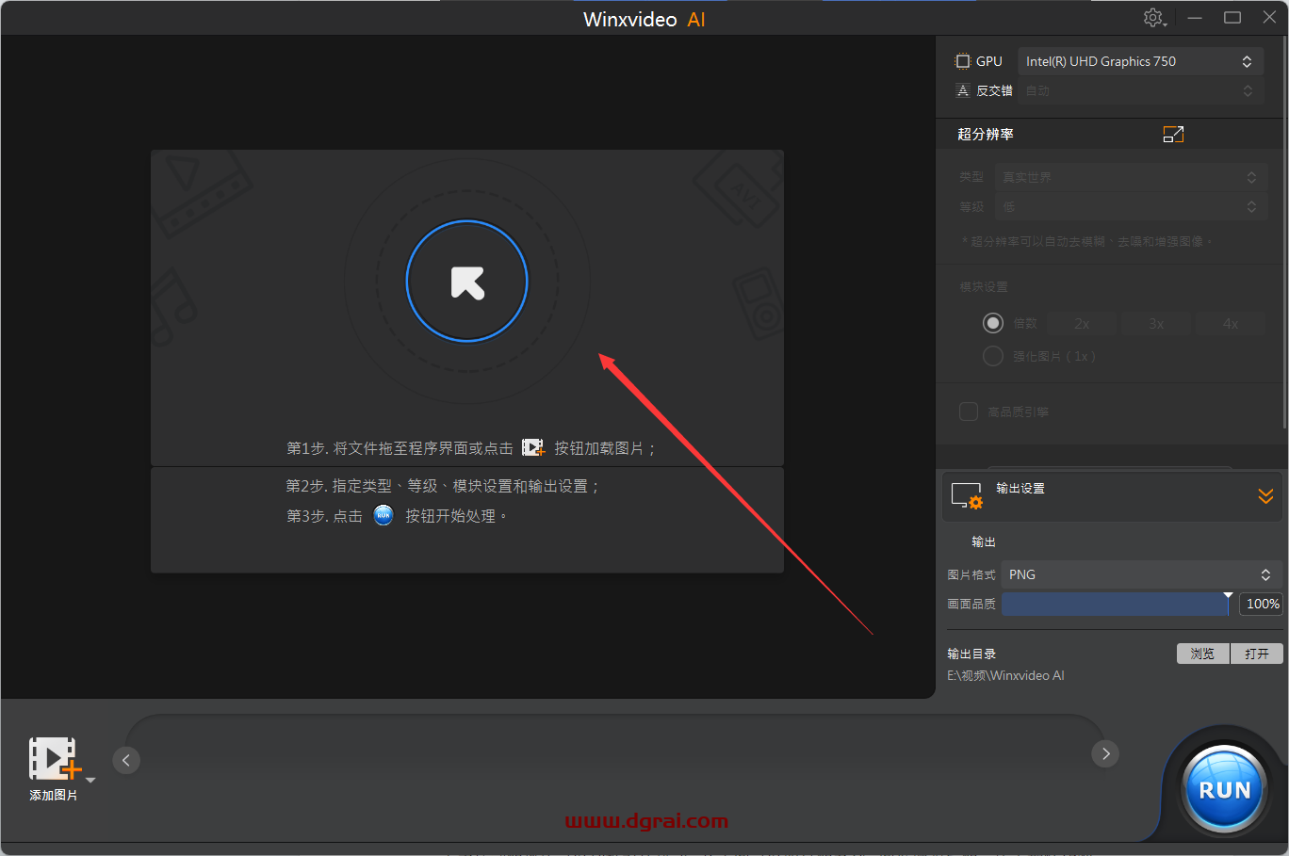Image resolution: width=1289 pixels, height=856 pixels.
Task: Minimize the Winxvideo AI window
Action: [x=1195, y=18]
